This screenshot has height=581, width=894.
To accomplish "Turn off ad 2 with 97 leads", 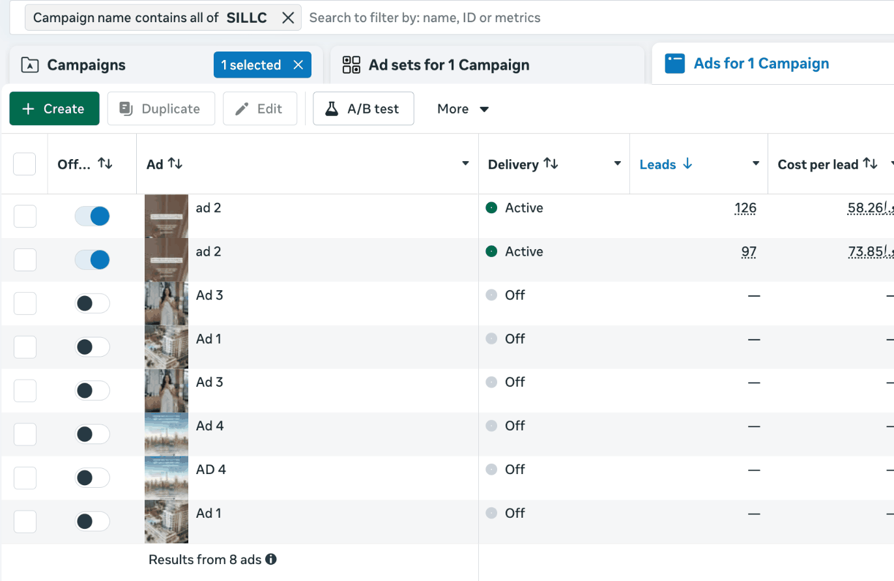I will point(92,260).
